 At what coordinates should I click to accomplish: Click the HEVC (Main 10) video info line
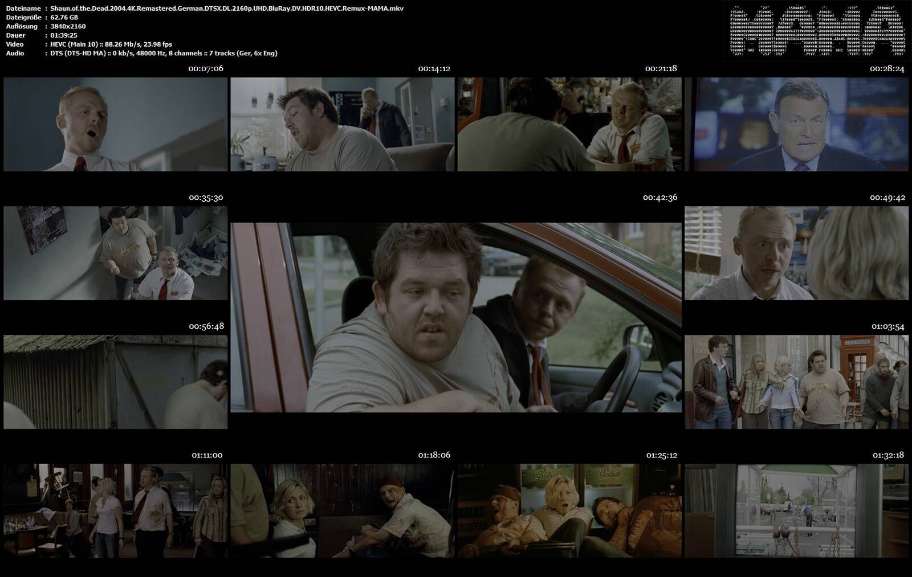click(x=111, y=44)
